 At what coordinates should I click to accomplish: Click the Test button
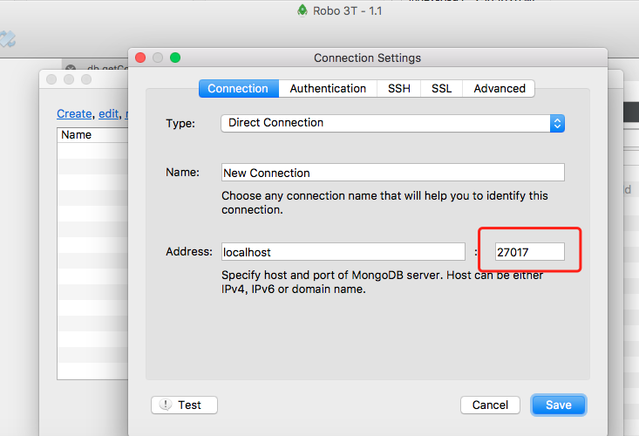click(184, 405)
